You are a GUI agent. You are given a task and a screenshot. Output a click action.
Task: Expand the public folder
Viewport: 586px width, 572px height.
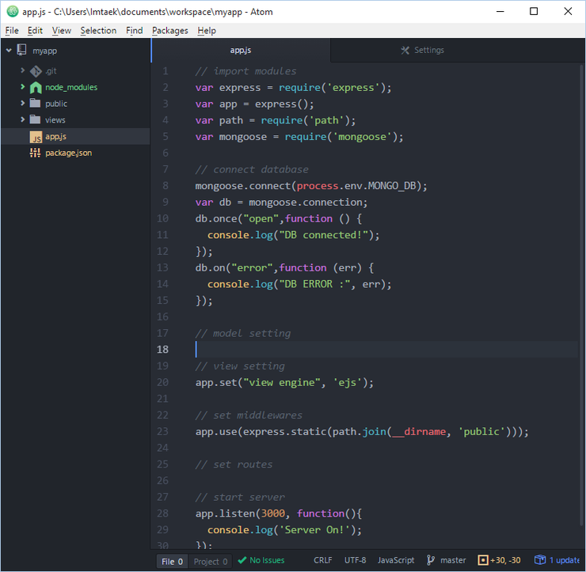point(22,103)
